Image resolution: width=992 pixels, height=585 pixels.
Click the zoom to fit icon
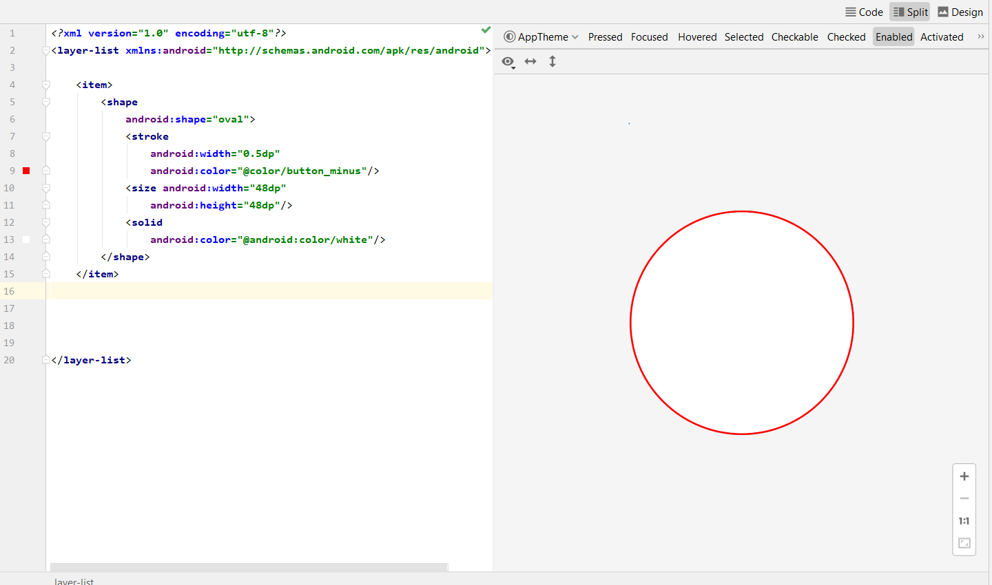964,543
